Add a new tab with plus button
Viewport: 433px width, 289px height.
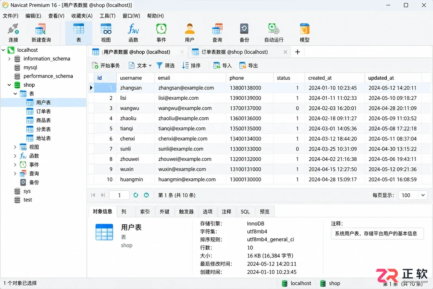click(298, 52)
